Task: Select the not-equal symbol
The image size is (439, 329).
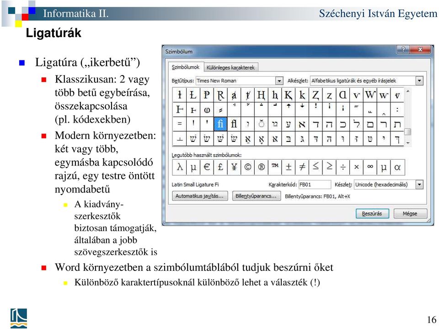Action: [x=302, y=167]
